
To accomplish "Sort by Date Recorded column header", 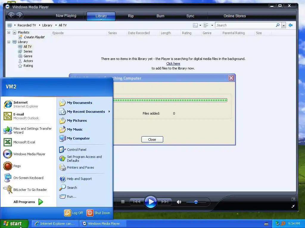I will click(139, 33).
